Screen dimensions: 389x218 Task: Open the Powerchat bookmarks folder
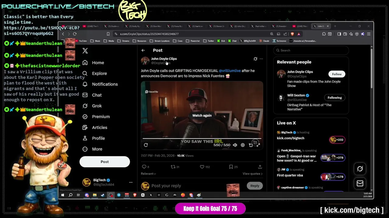193,41
